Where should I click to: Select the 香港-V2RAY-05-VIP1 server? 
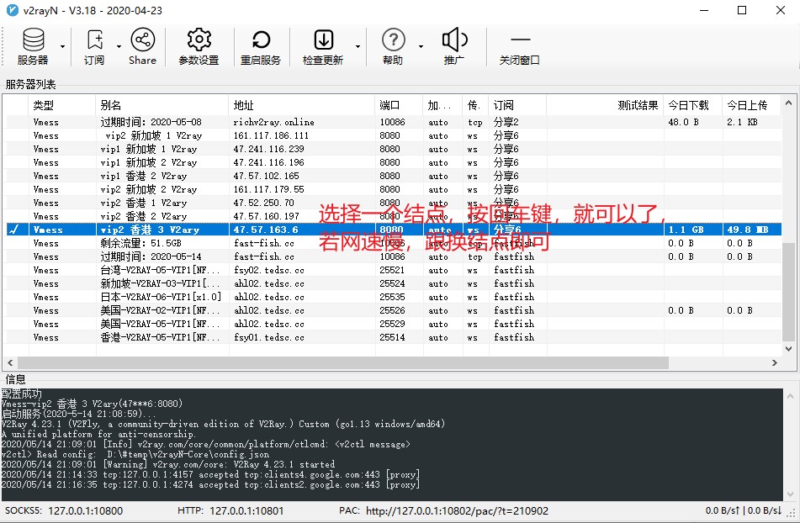[392, 337]
